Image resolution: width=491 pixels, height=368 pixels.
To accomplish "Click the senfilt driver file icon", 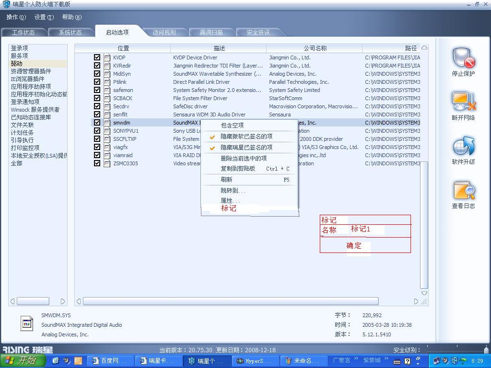I will (x=107, y=115).
